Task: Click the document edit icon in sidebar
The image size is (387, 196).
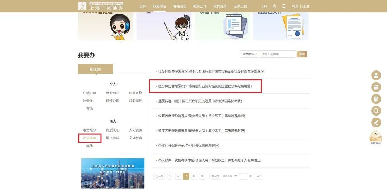Action: click(x=376, y=99)
